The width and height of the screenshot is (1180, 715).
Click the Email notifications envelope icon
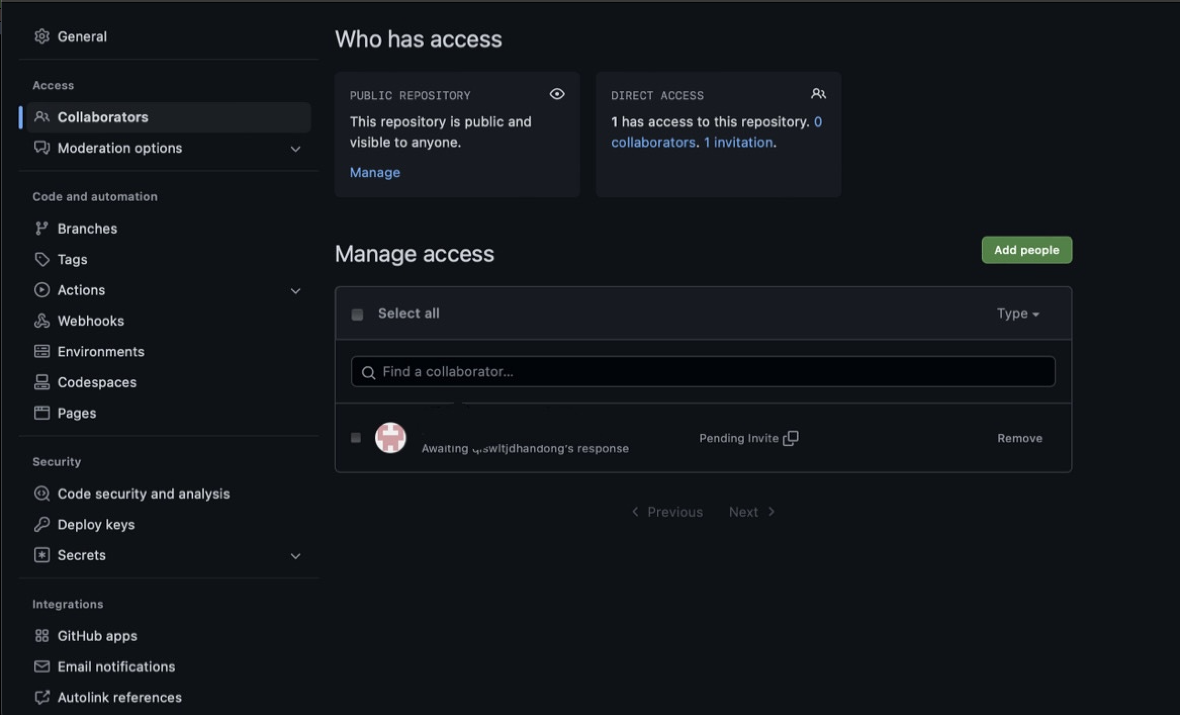[41, 666]
